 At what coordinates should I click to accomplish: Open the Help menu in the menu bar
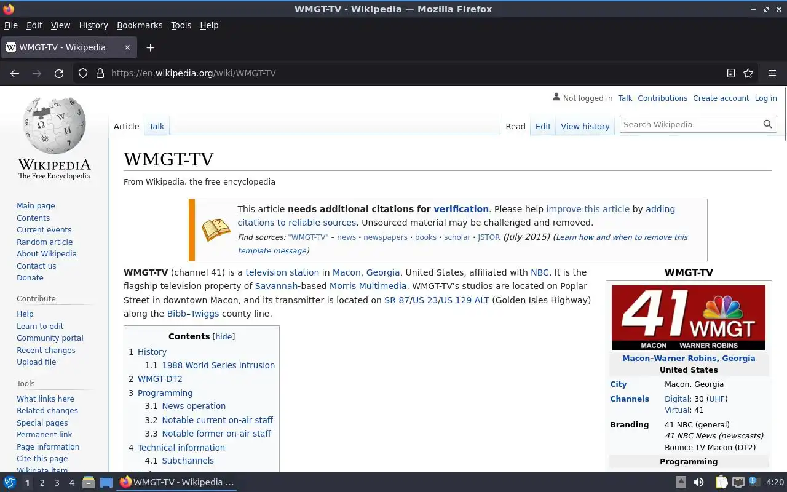(x=209, y=25)
